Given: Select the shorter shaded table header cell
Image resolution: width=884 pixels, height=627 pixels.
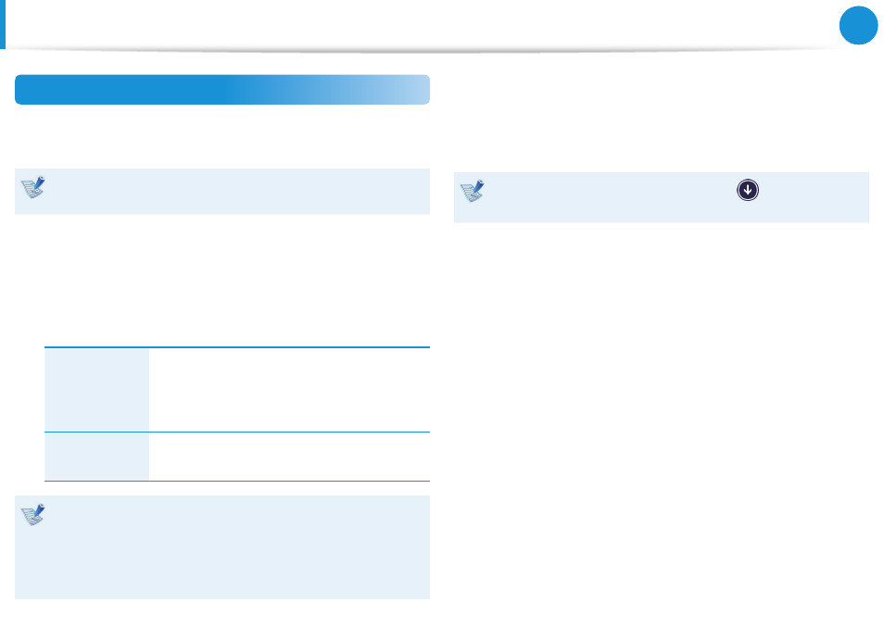Looking at the screenshot, I should coord(97,457).
